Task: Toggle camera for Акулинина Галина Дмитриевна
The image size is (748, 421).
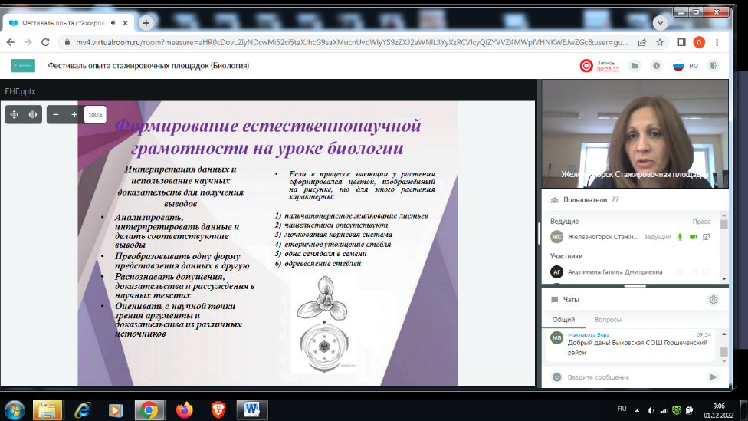Action: point(693,271)
